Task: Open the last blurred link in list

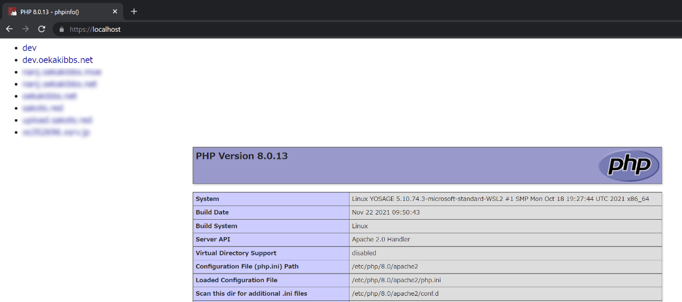Action: click(x=56, y=132)
